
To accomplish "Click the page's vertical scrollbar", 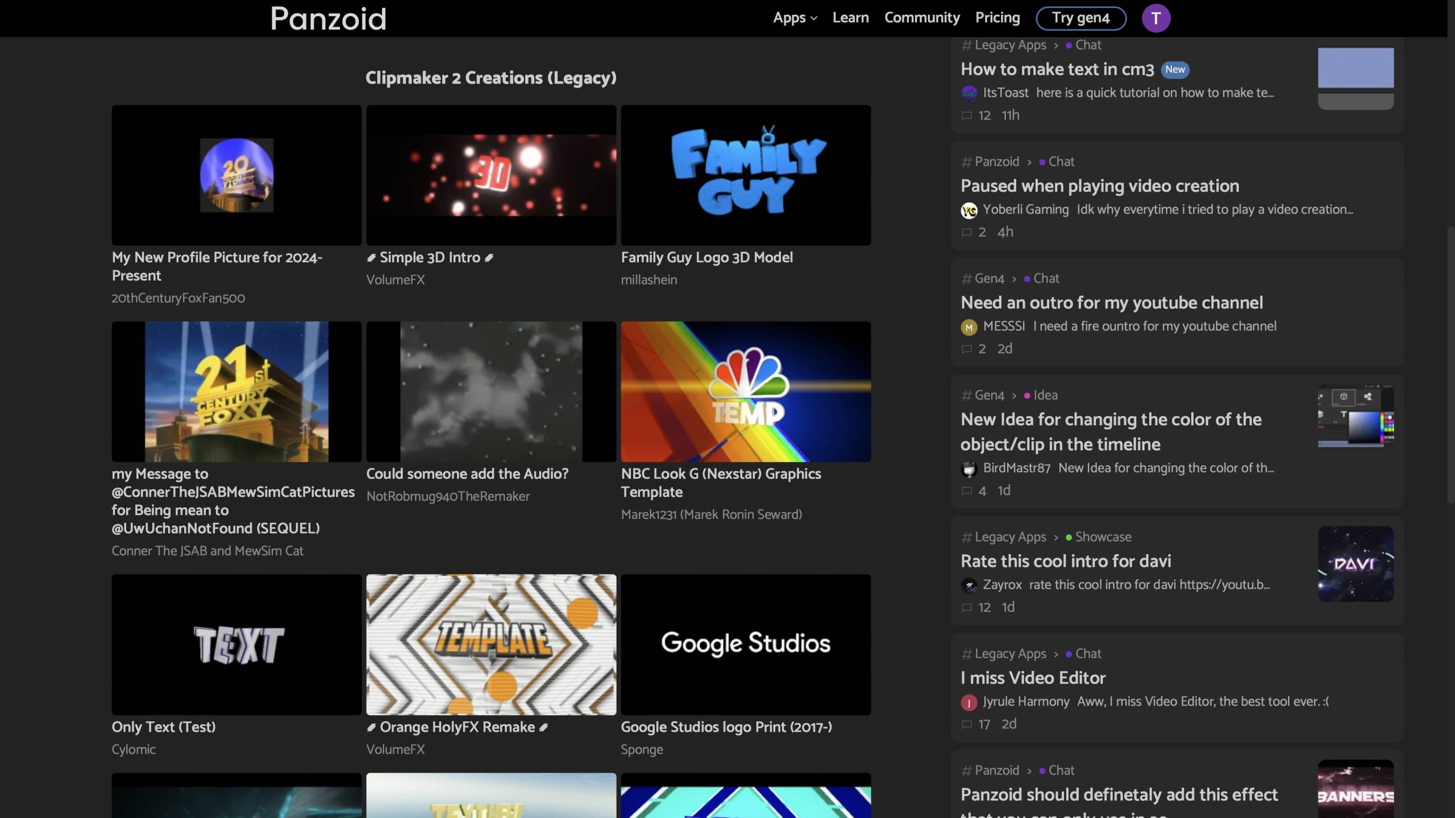I will tap(1450, 364).
